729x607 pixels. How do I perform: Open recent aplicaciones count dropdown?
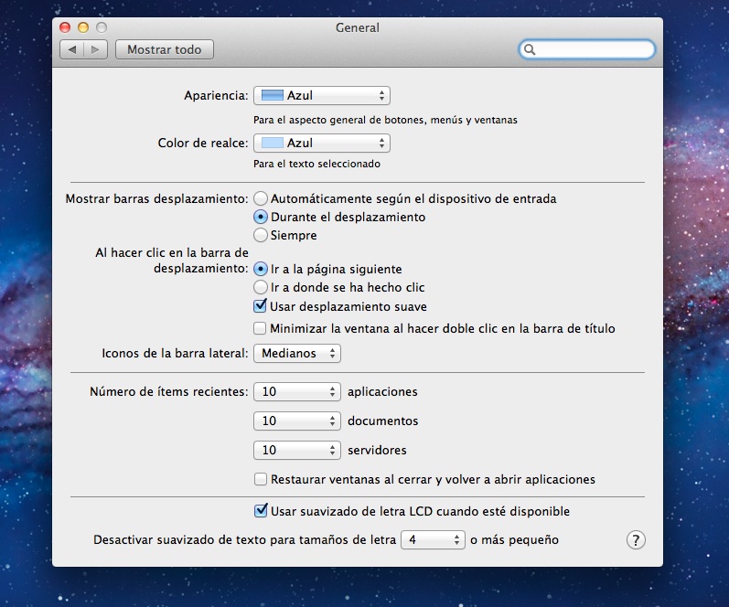click(296, 391)
